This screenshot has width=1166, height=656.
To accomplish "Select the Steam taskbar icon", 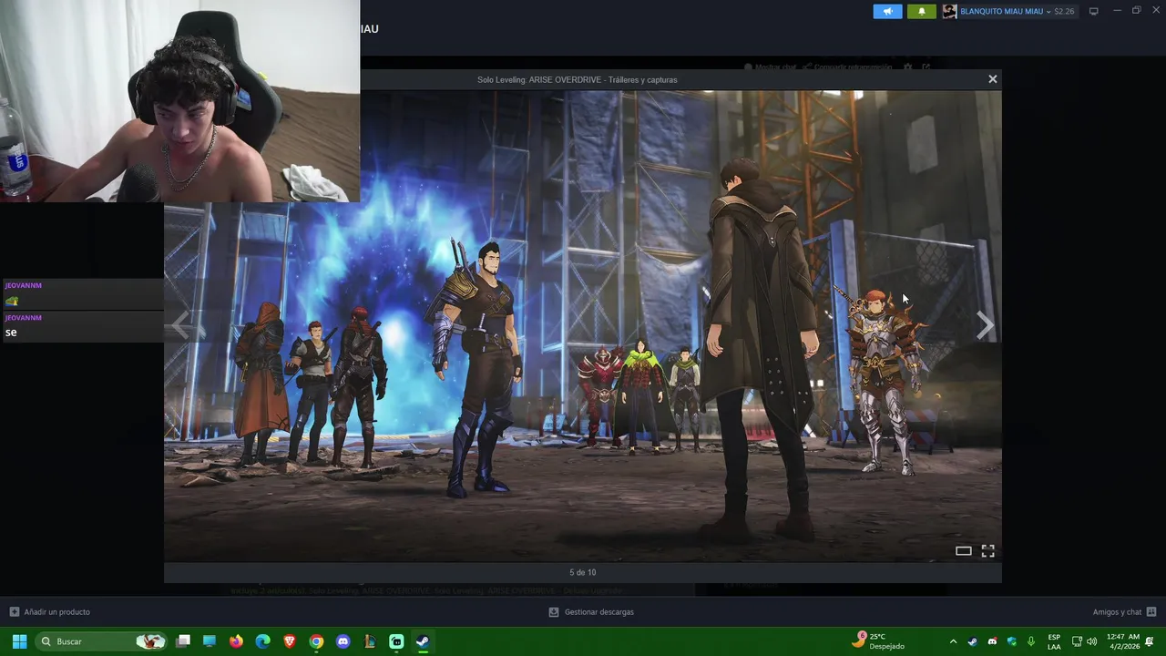I will tap(423, 641).
